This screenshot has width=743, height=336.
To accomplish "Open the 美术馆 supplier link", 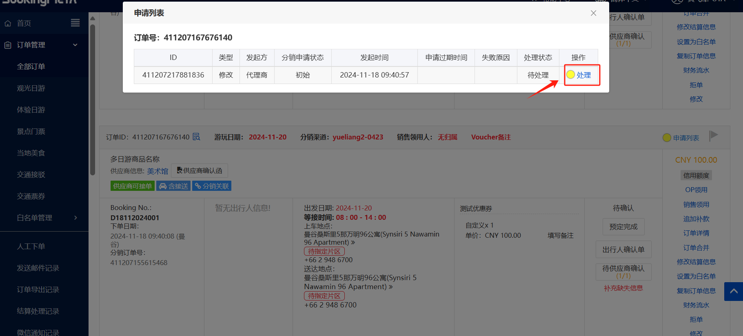I will pyautogui.click(x=157, y=171).
